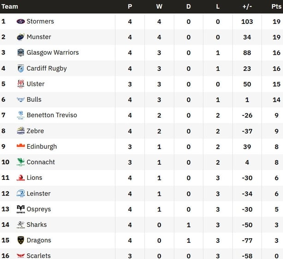Open the Lions team name link

pyautogui.click(x=34, y=178)
